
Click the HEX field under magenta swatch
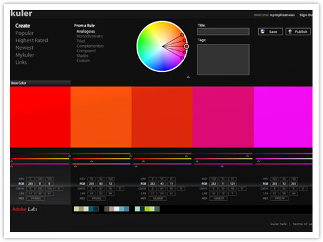tap(280, 198)
